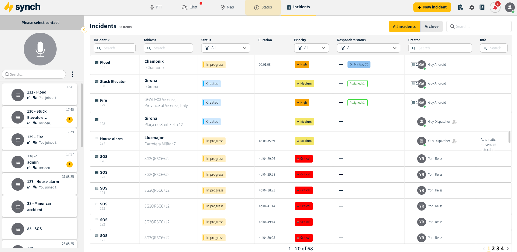Viewport: 517px width, 252px height.
Task: Open the notifications bell icon
Action: [x=495, y=7]
